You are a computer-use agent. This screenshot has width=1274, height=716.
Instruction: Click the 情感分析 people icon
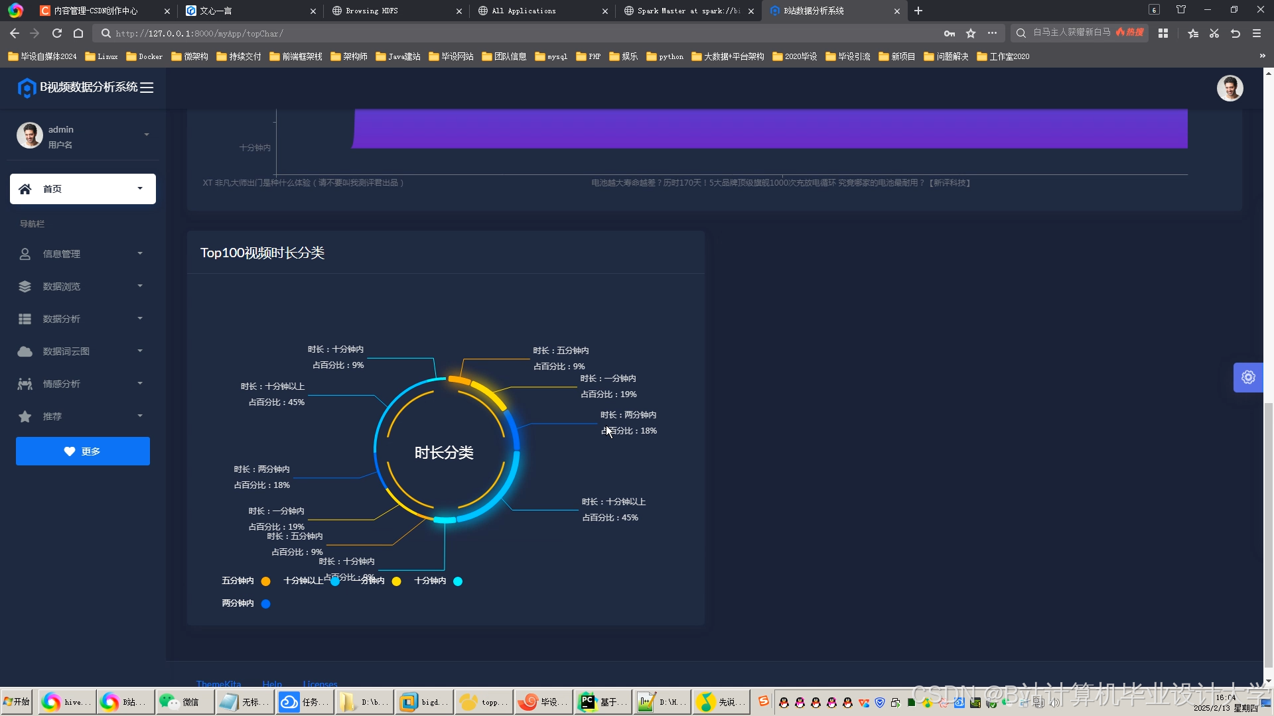(25, 384)
